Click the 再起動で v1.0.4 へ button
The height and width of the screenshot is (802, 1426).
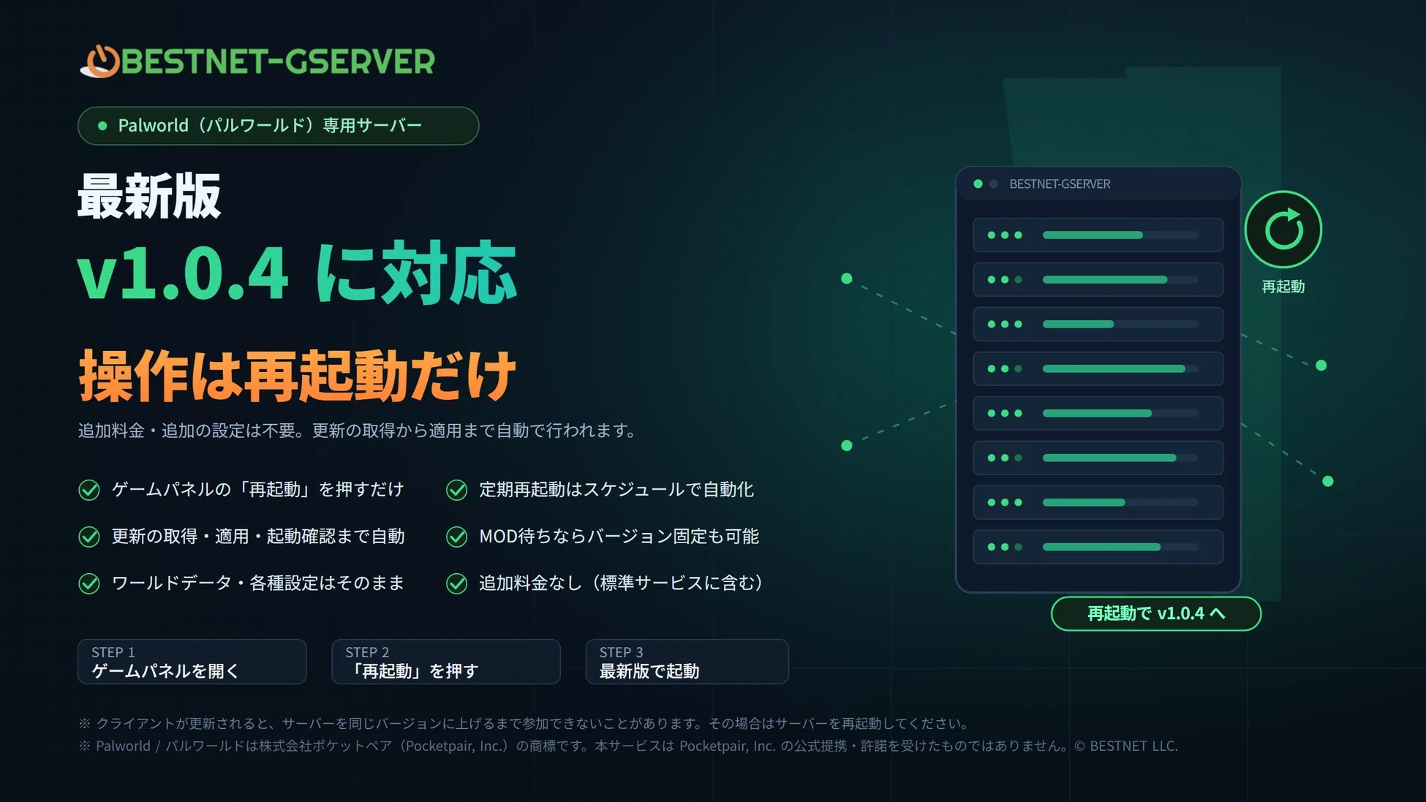(x=1155, y=613)
